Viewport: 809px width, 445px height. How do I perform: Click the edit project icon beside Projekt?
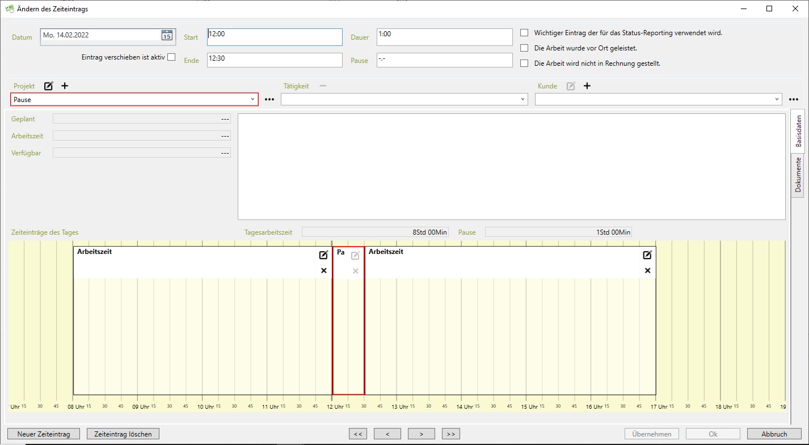coord(49,86)
